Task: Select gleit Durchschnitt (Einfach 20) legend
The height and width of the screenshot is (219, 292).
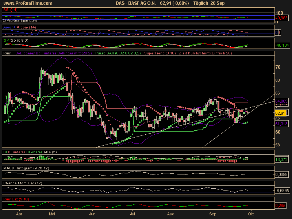Action: point(205,53)
